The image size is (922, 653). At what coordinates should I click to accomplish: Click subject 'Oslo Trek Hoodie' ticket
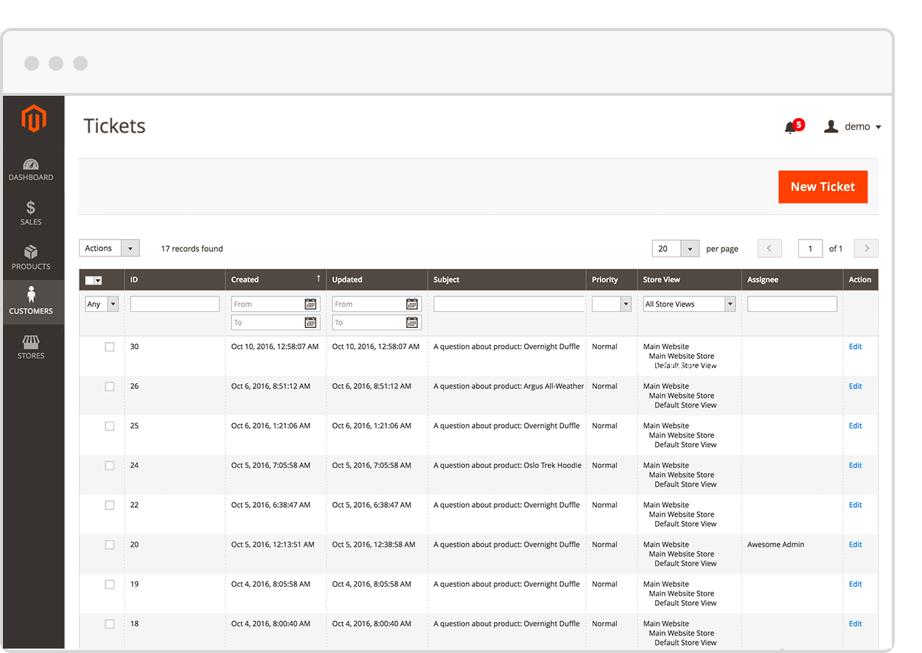pyautogui.click(x=507, y=466)
